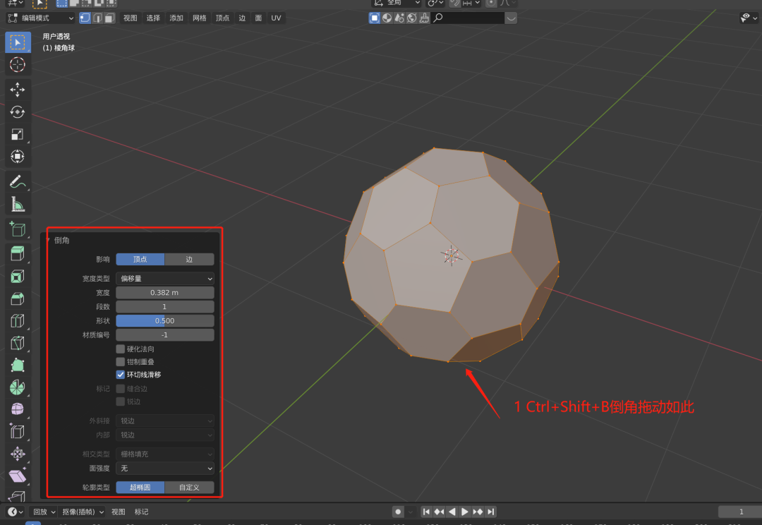Toggle the 硬化法向 checkbox
The height and width of the screenshot is (525, 762).
pyautogui.click(x=121, y=349)
